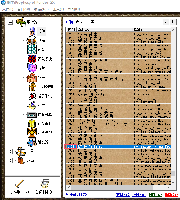
Task: Open the 阵营 factions masks icon
Action: click(x=32, y=68)
